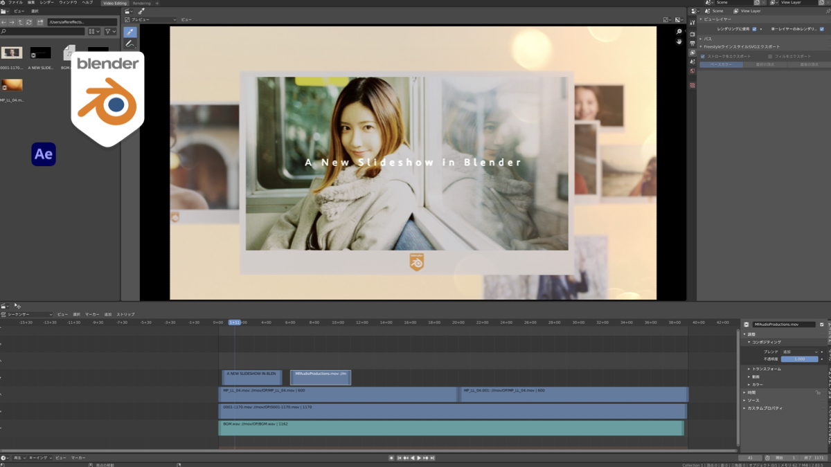Toggle the MFAudioProductions.mov strip mute checkbox

coord(822,324)
